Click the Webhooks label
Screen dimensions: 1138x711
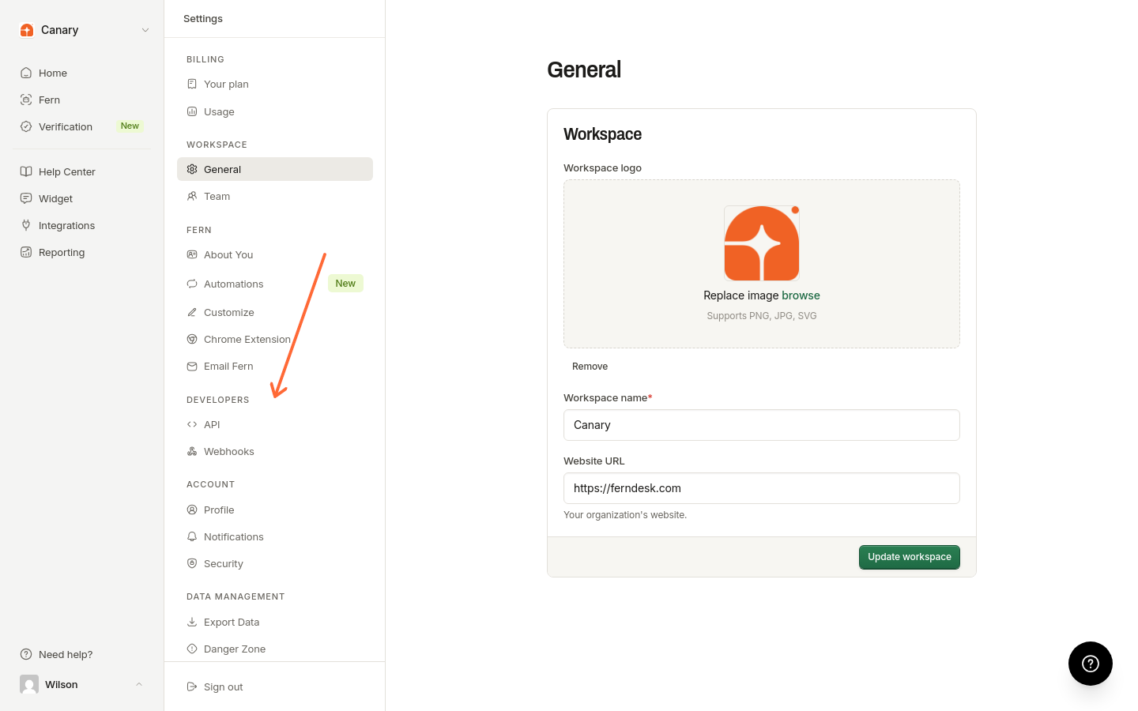229,451
